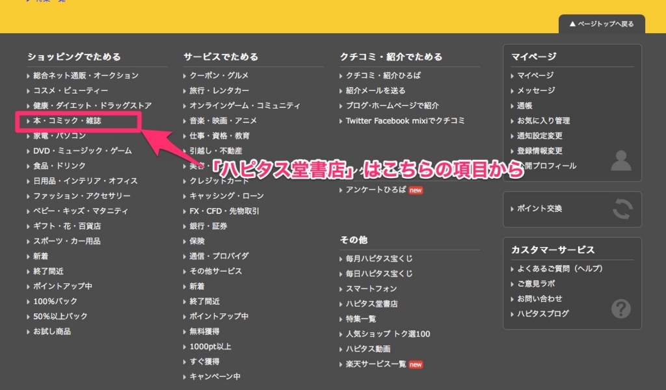This screenshot has height=390, width=666.
Task: Select 本・コミック・雑誌 link
Action: pyautogui.click(x=67, y=120)
